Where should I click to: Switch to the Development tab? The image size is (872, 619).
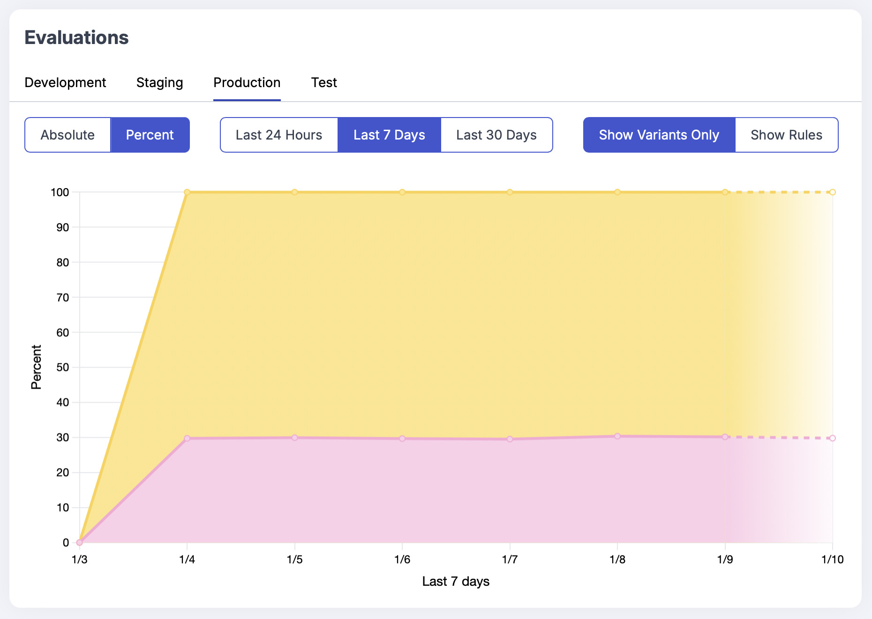65,82
